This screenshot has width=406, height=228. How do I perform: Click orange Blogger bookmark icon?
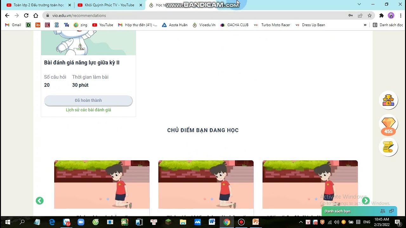(38, 25)
